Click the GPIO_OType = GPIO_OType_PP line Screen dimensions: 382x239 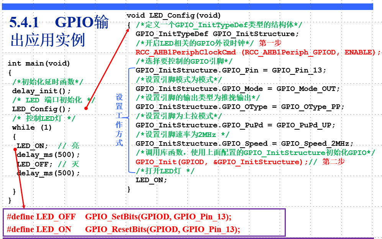240,107
